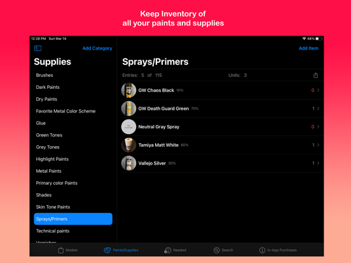Open Green Tones category

[x=73, y=135]
